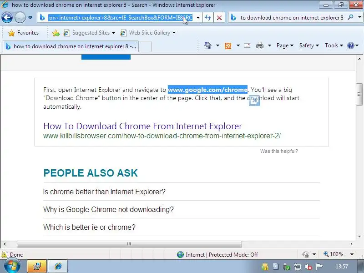Open the Page menu
Image resolution: width=364 pixels, height=273 pixels.
285,45
